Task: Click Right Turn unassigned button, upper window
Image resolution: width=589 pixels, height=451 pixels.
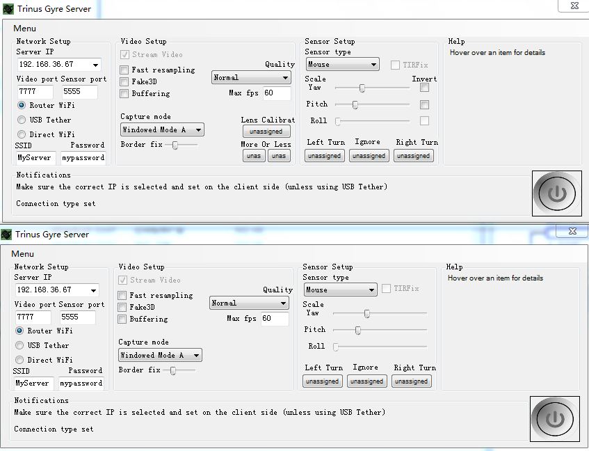Action: pos(414,156)
